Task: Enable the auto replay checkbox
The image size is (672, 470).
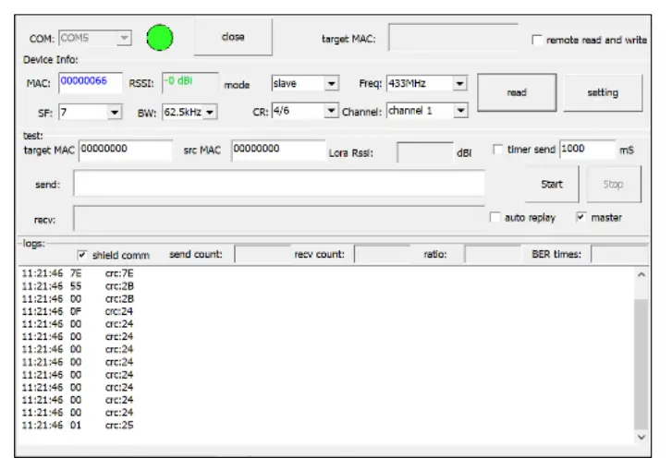Action: [495, 217]
